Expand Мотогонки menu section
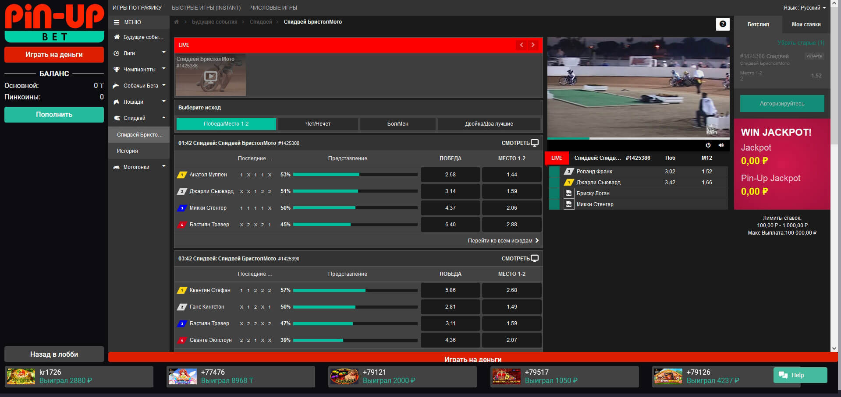Viewport: 841px width, 397px height. pos(139,167)
